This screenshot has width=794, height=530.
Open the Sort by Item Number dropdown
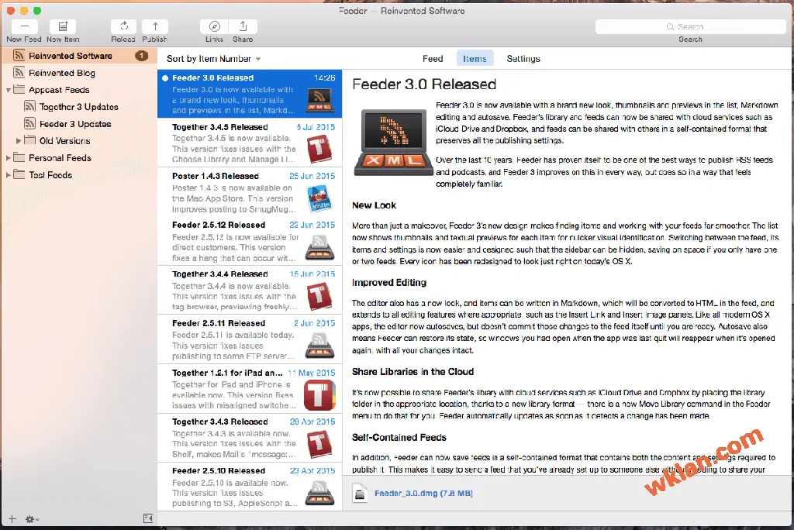213,59
